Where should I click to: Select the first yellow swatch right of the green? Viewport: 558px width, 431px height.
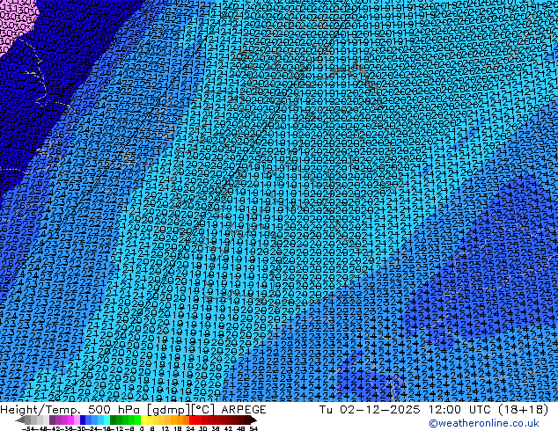pos(143,420)
